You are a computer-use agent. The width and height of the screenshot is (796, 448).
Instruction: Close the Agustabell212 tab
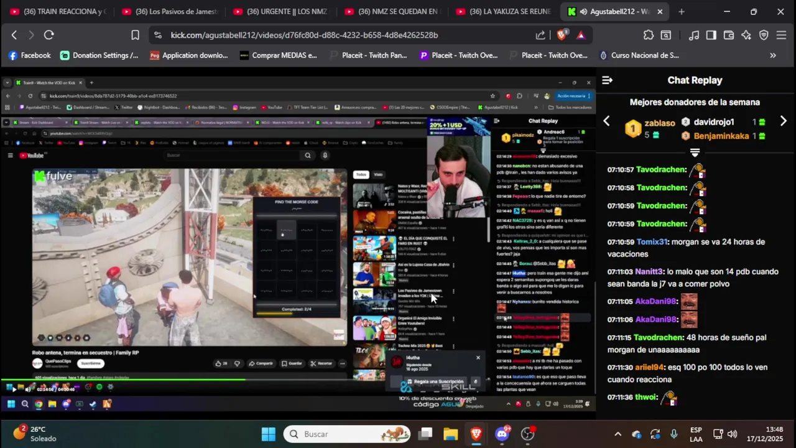[x=660, y=11]
